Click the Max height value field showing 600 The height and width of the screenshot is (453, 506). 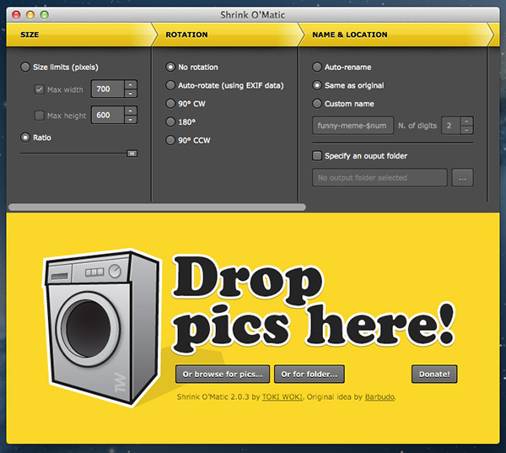click(108, 115)
